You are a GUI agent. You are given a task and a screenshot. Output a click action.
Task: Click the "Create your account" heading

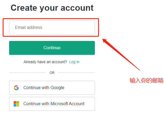pyautogui.click(x=52, y=8)
